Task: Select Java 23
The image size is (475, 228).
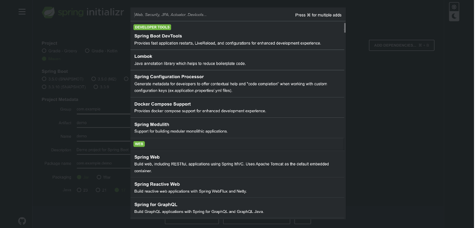Action: click(x=82, y=190)
